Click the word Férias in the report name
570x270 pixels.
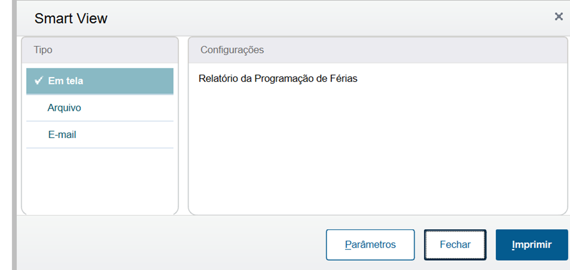coord(344,79)
